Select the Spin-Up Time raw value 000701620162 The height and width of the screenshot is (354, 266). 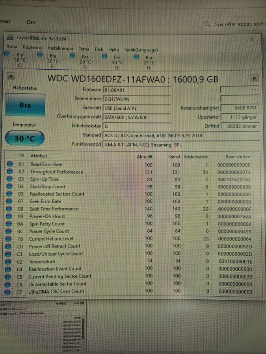point(234,180)
